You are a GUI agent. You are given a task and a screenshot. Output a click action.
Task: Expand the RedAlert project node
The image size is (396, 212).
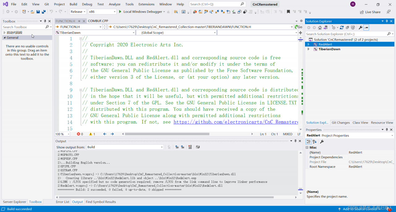308,44
